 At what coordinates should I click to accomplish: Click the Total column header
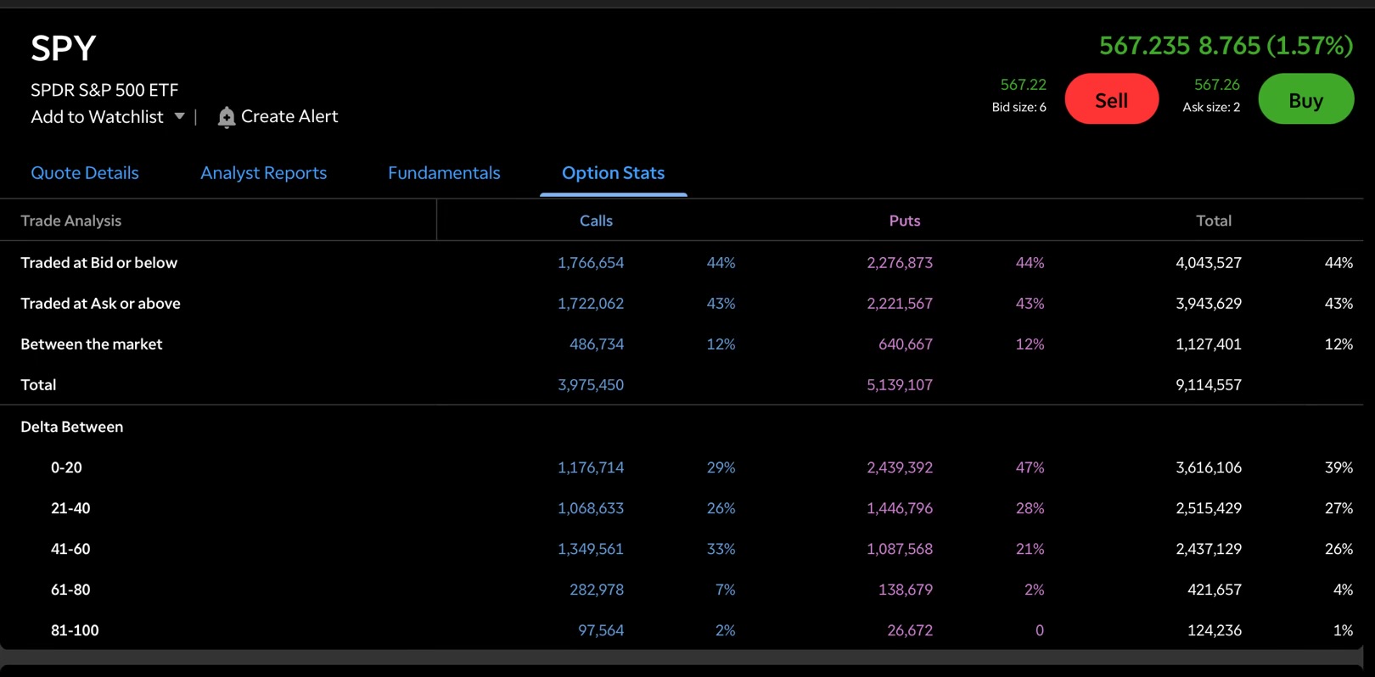1213,221
